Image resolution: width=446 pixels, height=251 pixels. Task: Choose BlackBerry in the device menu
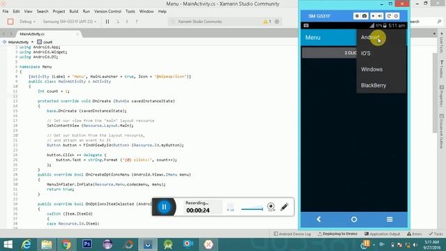[381, 85]
